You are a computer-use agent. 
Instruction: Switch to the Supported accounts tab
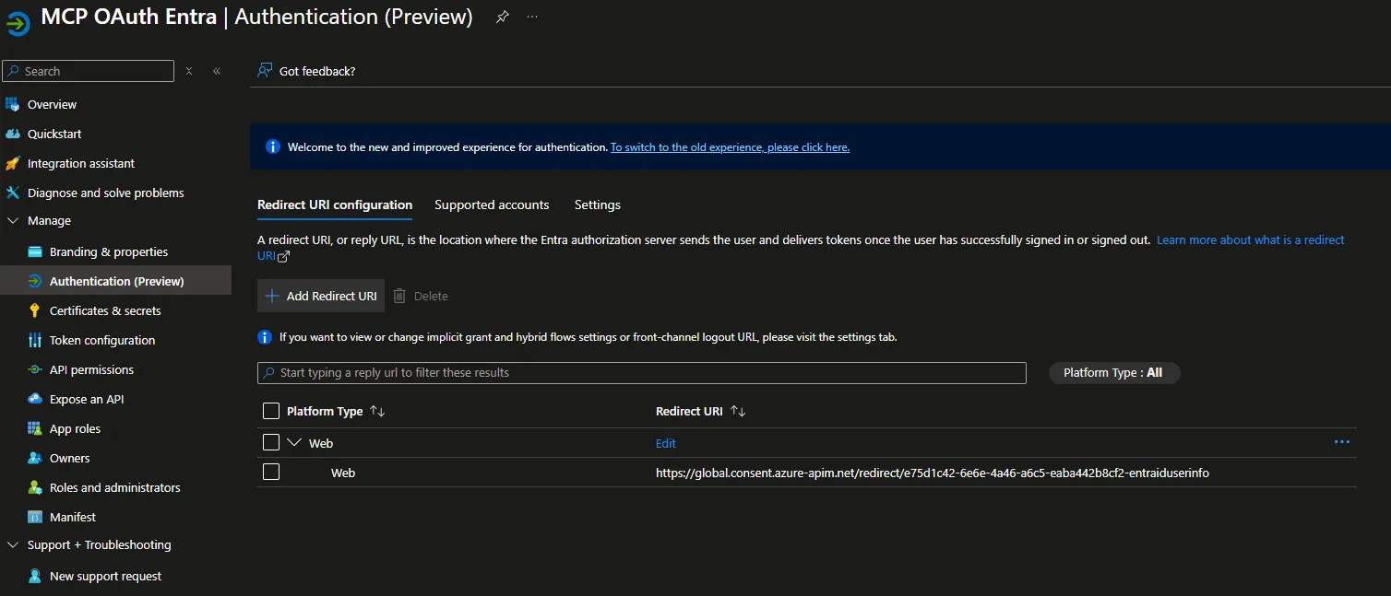pyautogui.click(x=492, y=205)
